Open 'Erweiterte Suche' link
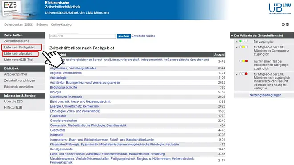This screenshot has height=165, width=294. pyautogui.click(x=143, y=36)
